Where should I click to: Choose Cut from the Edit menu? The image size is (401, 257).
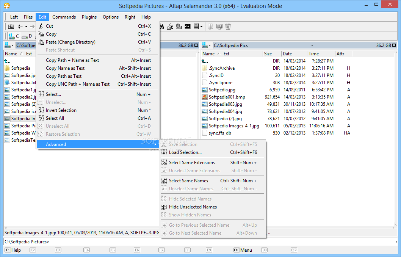[x=98, y=26]
